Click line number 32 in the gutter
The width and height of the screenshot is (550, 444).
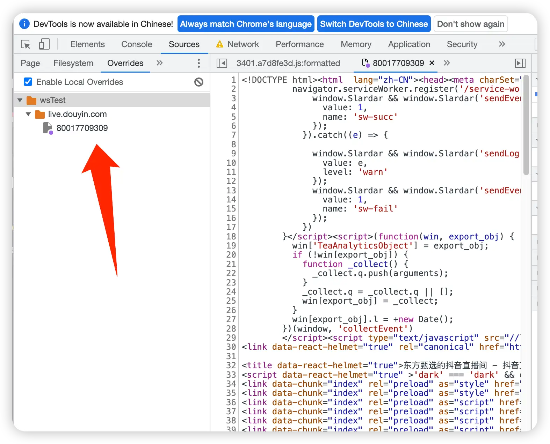tap(231, 365)
